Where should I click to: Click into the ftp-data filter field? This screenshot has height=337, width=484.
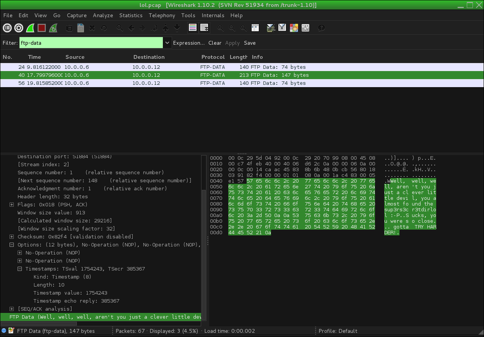tap(91, 43)
